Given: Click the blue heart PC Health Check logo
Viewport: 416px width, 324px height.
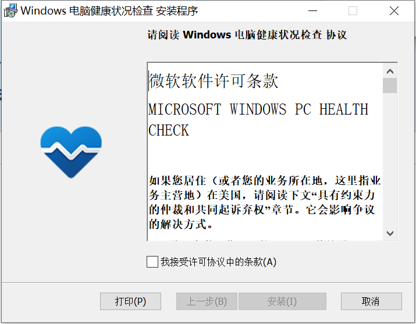Looking at the screenshot, I should pos(71,152).
